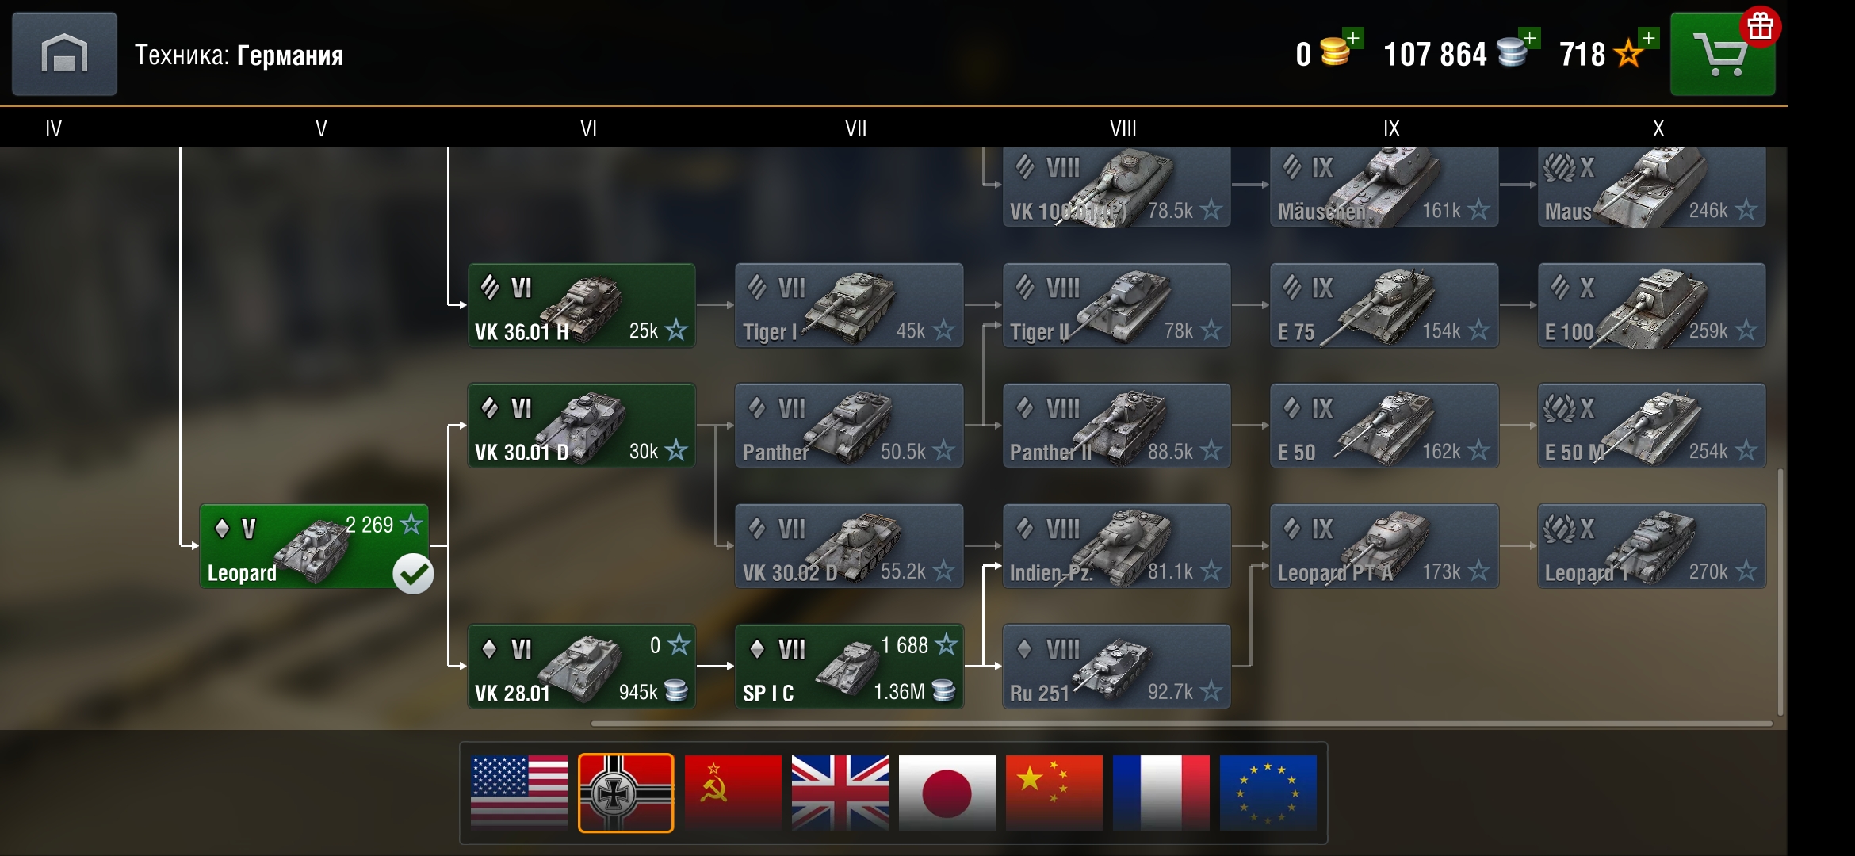
Task: Switch to the Japan flag tech tree
Action: pos(947,793)
